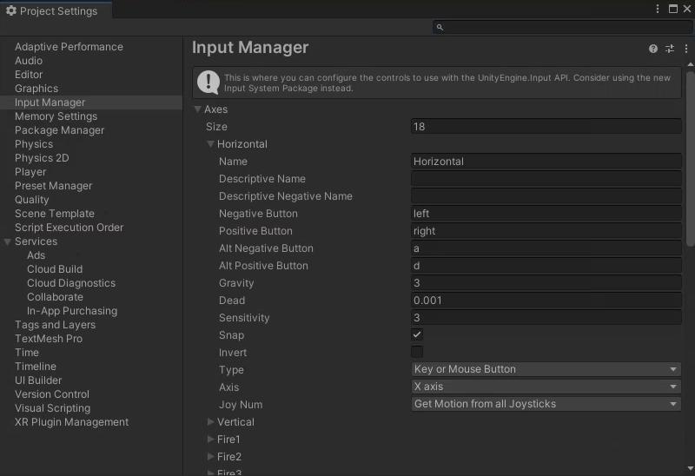Click the Name field containing Horizontal
Viewport: 695px width, 476px height.
click(546, 162)
